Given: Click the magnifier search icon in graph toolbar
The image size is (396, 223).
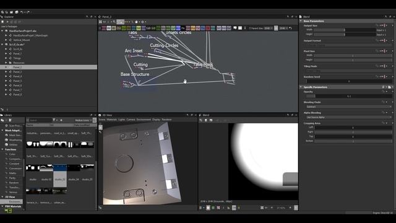Looking at the screenshot, I should (x=114, y=22).
